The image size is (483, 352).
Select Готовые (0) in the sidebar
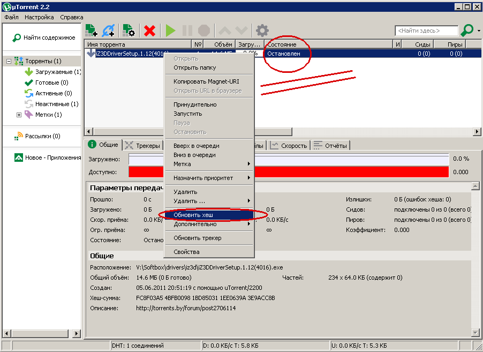tap(51, 83)
